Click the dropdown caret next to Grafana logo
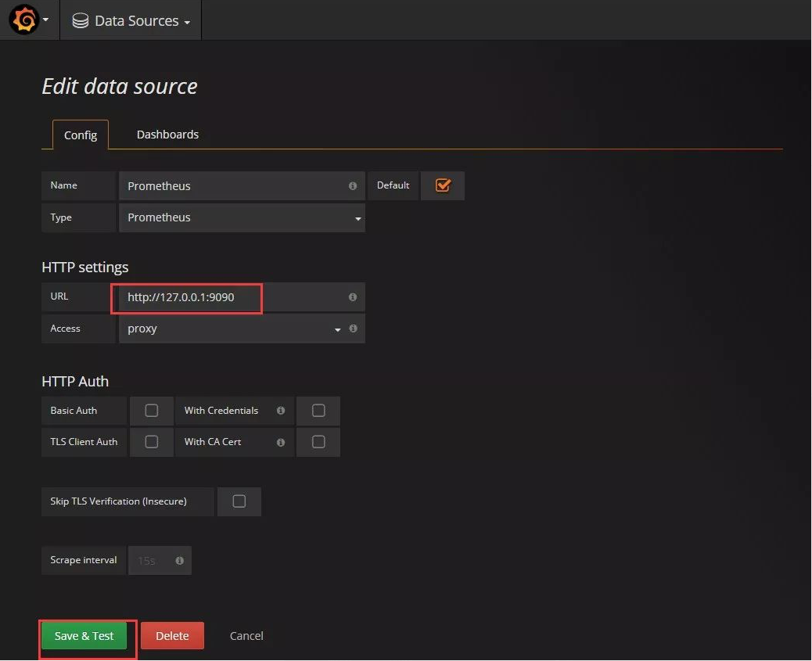Image resolution: width=812 pixels, height=661 pixels. click(45, 20)
